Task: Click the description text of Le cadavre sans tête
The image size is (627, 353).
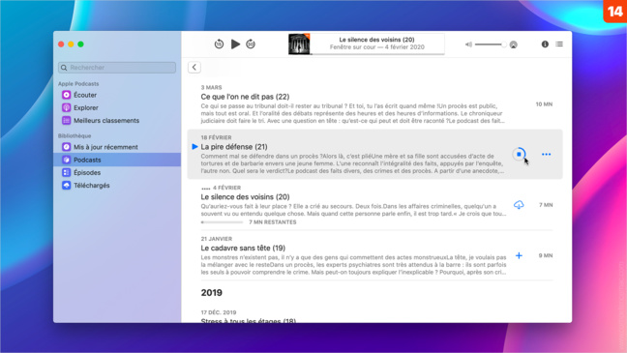Action: tap(353, 265)
